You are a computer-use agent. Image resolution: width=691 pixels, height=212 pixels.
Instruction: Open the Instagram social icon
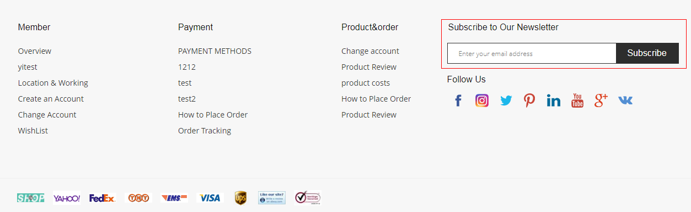tap(482, 101)
